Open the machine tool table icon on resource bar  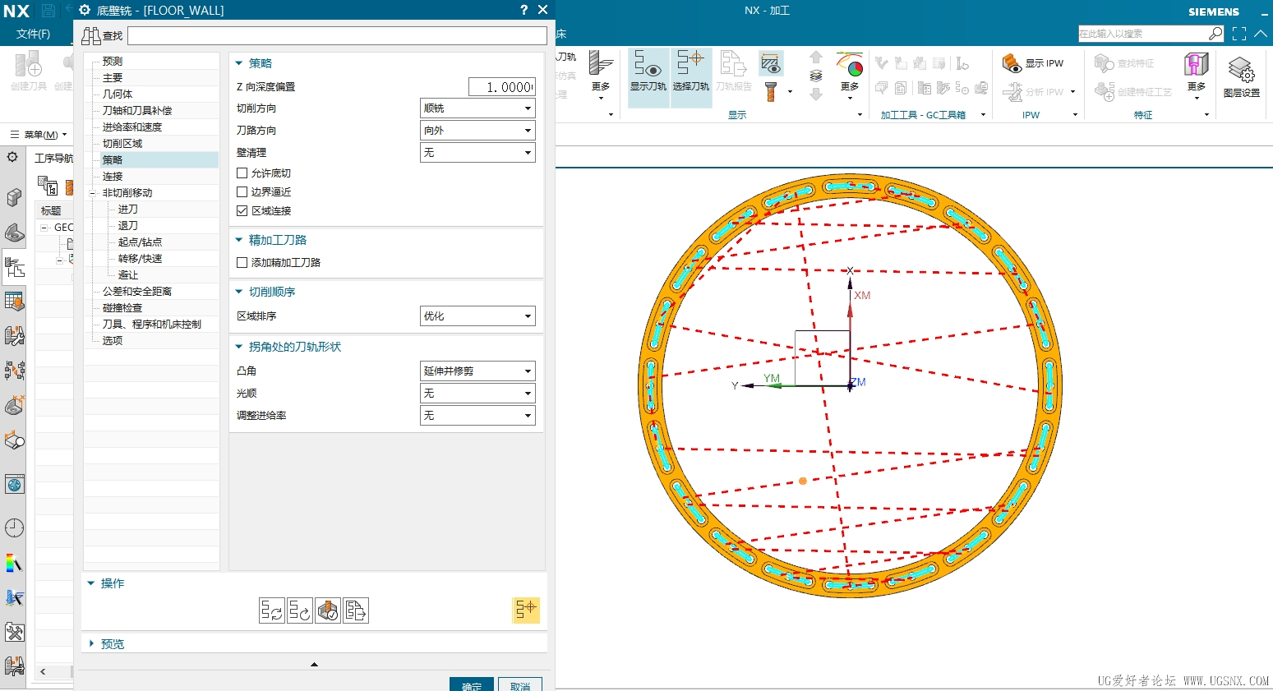[x=15, y=302]
